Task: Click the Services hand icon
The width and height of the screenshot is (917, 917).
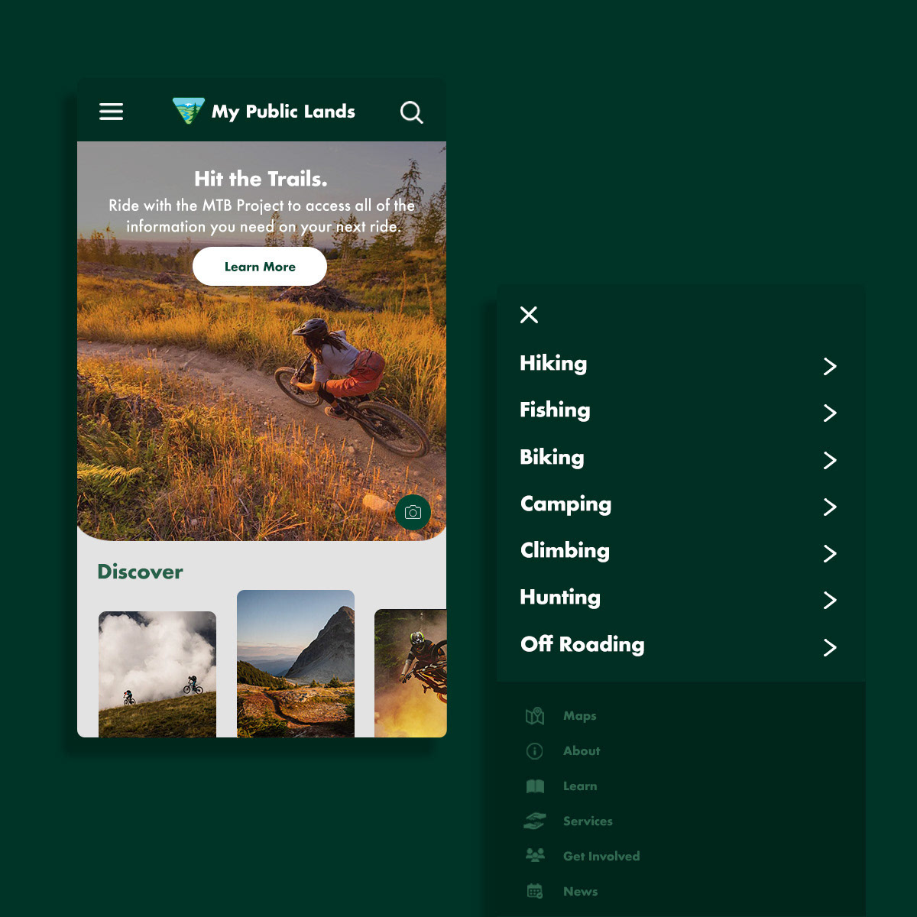Action: (x=535, y=821)
